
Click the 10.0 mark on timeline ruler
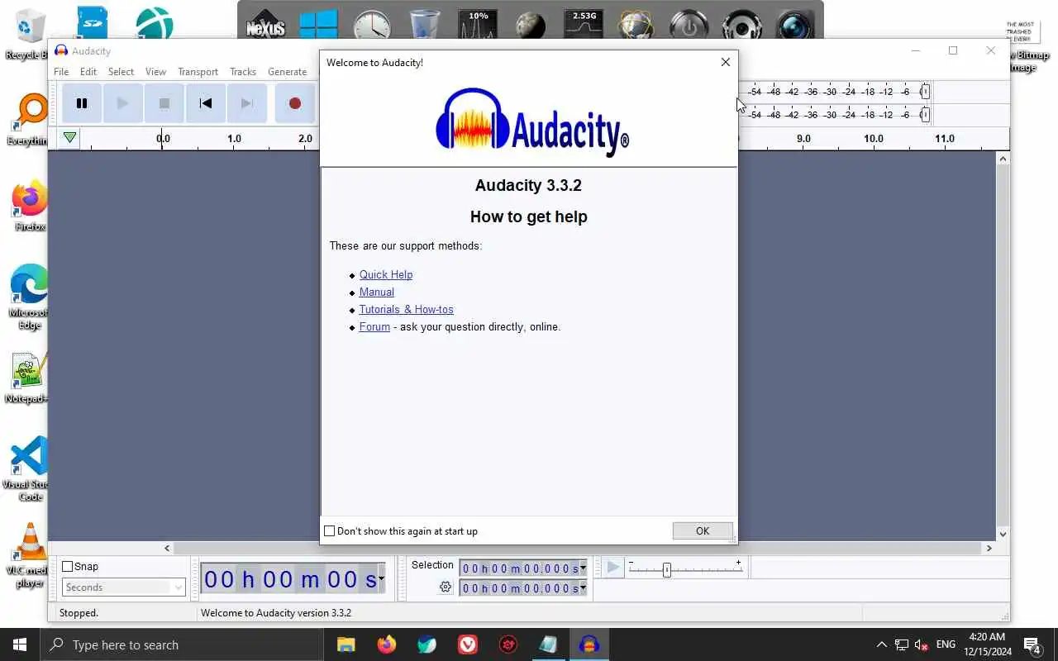point(874,138)
